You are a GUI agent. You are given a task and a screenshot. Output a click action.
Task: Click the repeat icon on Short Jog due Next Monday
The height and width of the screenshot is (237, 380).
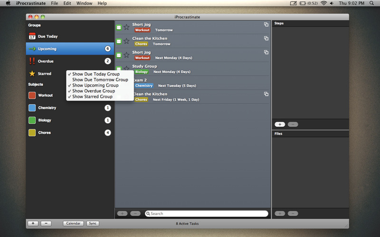(x=266, y=52)
